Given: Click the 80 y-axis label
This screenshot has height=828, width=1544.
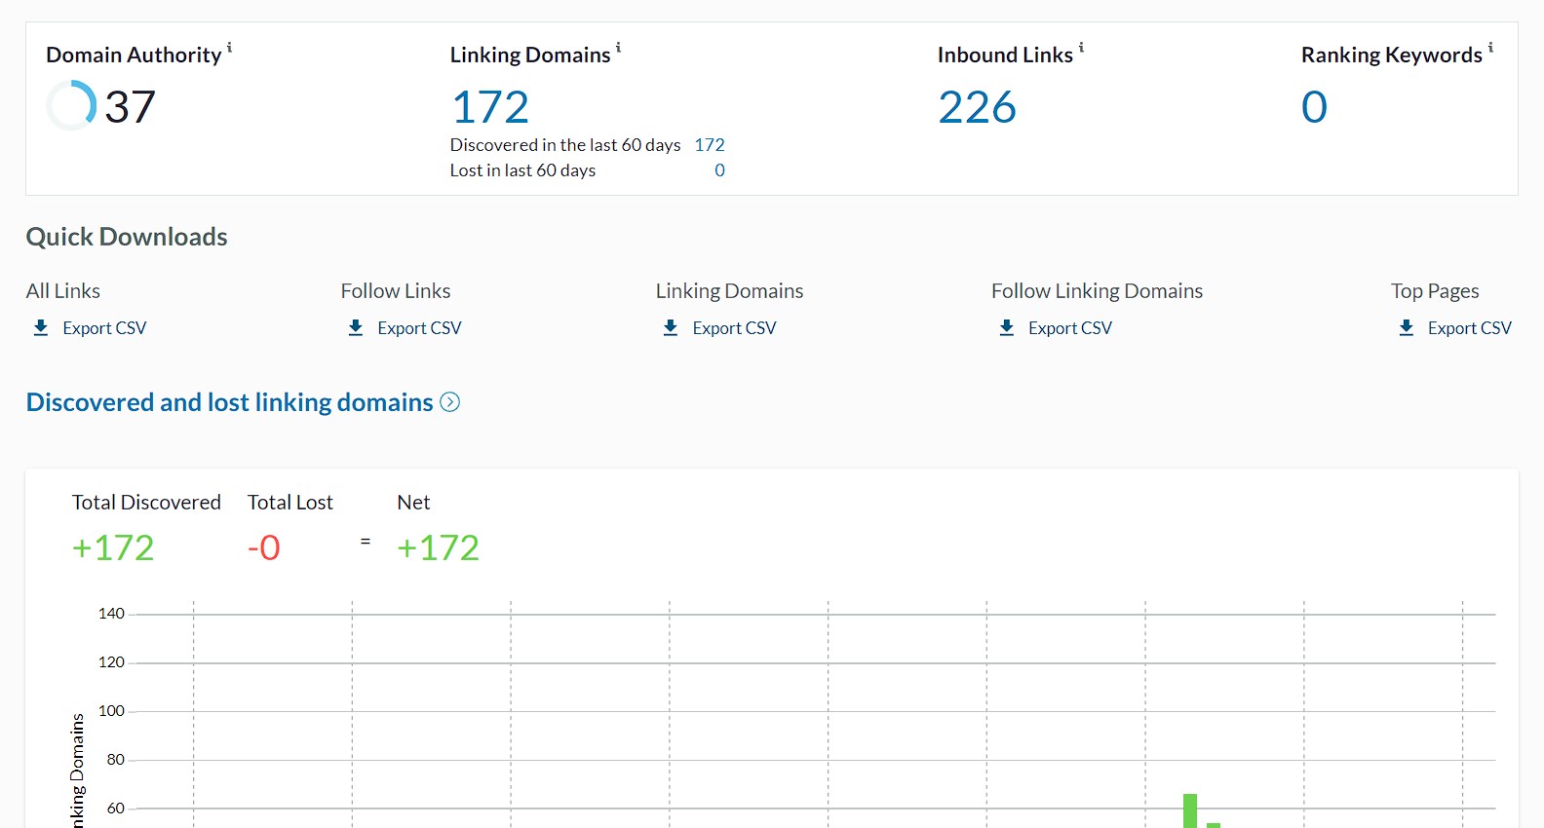Looking at the screenshot, I should point(116,760).
